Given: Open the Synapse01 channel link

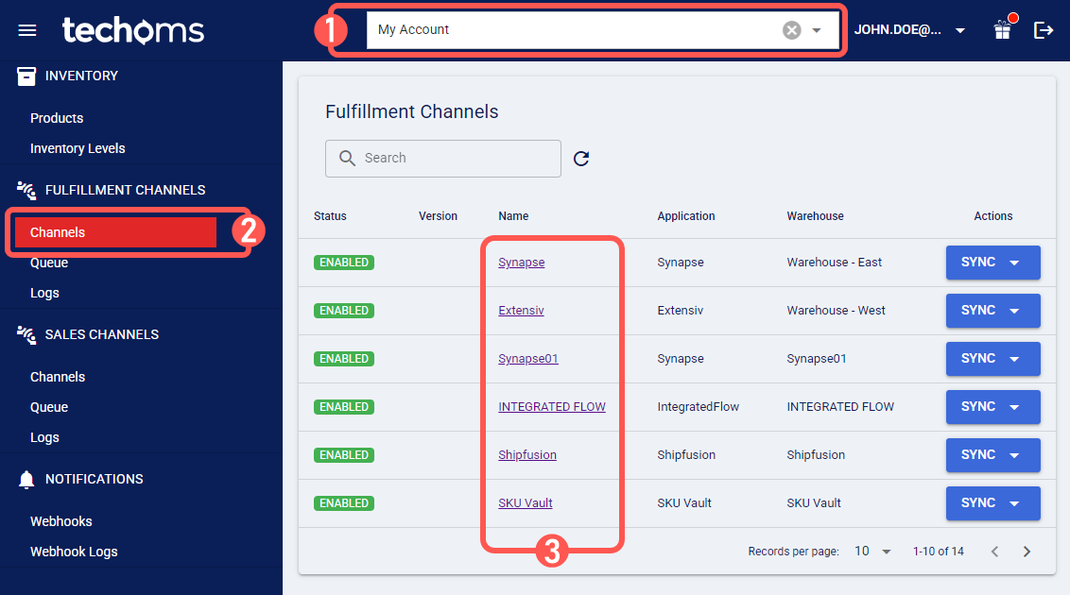Looking at the screenshot, I should click(528, 359).
